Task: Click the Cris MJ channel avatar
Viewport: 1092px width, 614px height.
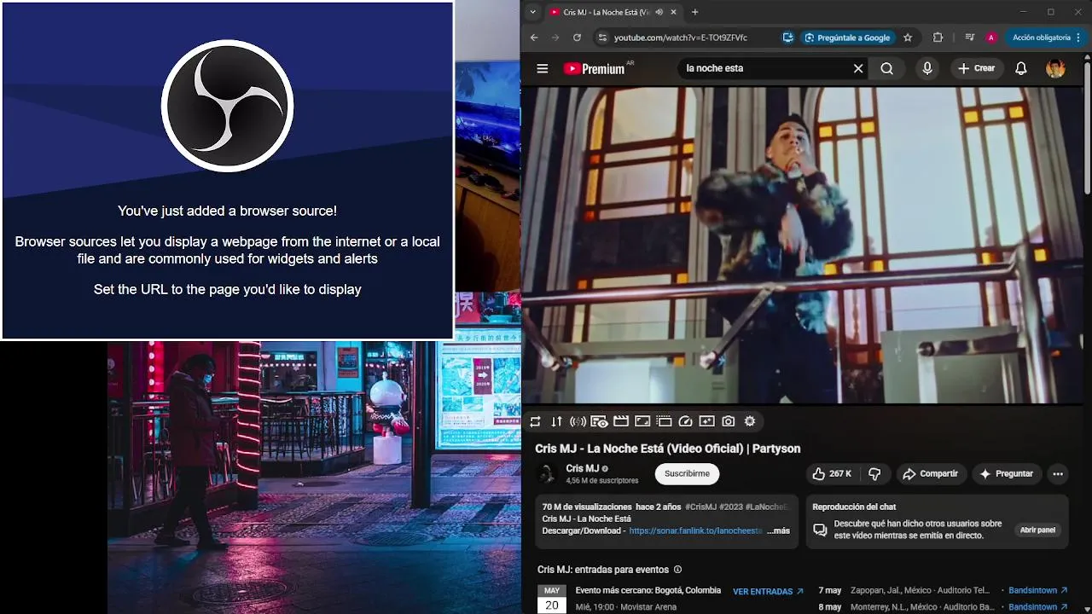Action: pyautogui.click(x=547, y=474)
